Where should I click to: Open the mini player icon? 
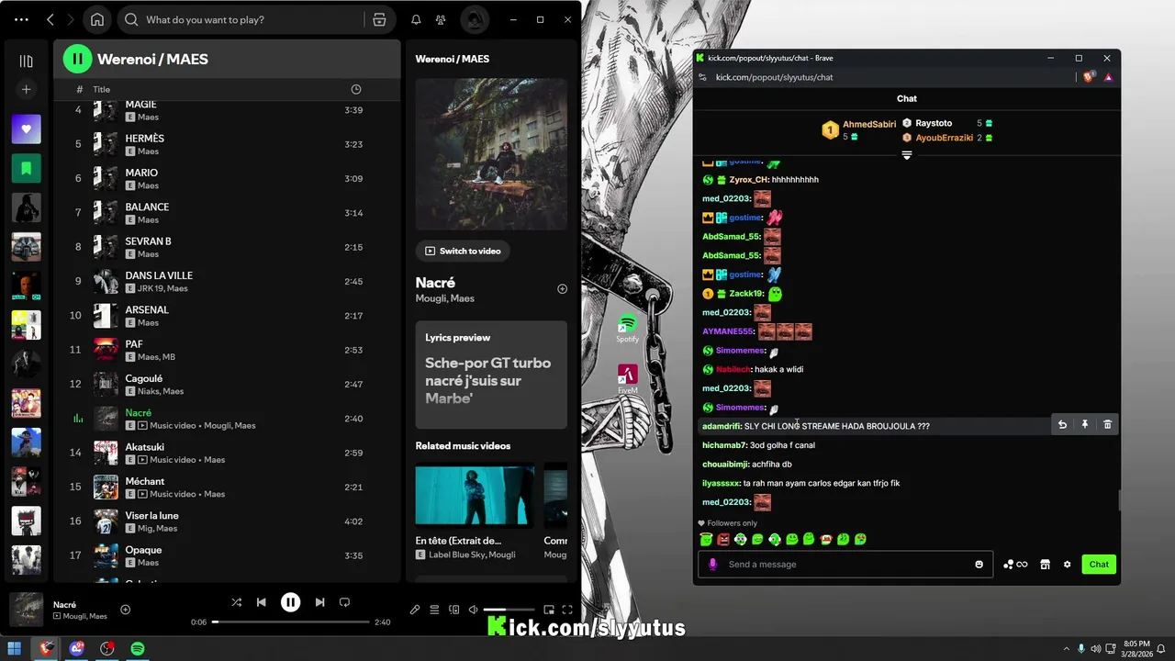(549, 610)
